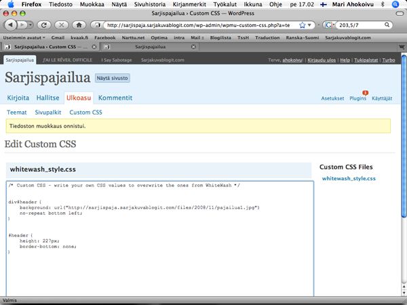Select the I Say Sabotage blog tab
The image size is (407, 305).
(117, 60)
